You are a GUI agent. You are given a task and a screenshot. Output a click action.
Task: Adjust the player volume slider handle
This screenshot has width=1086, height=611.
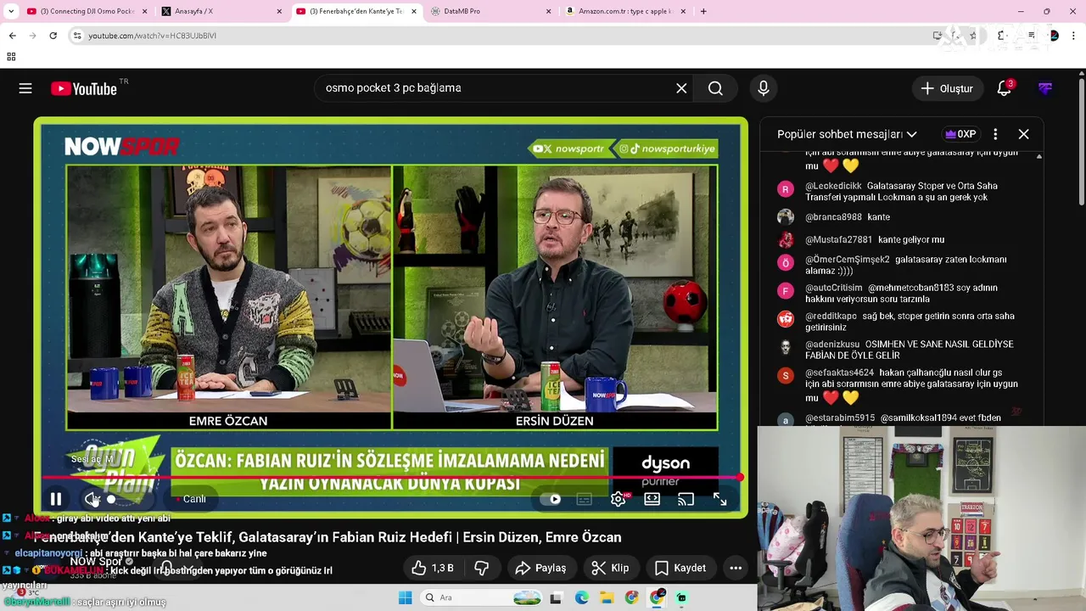point(111,499)
